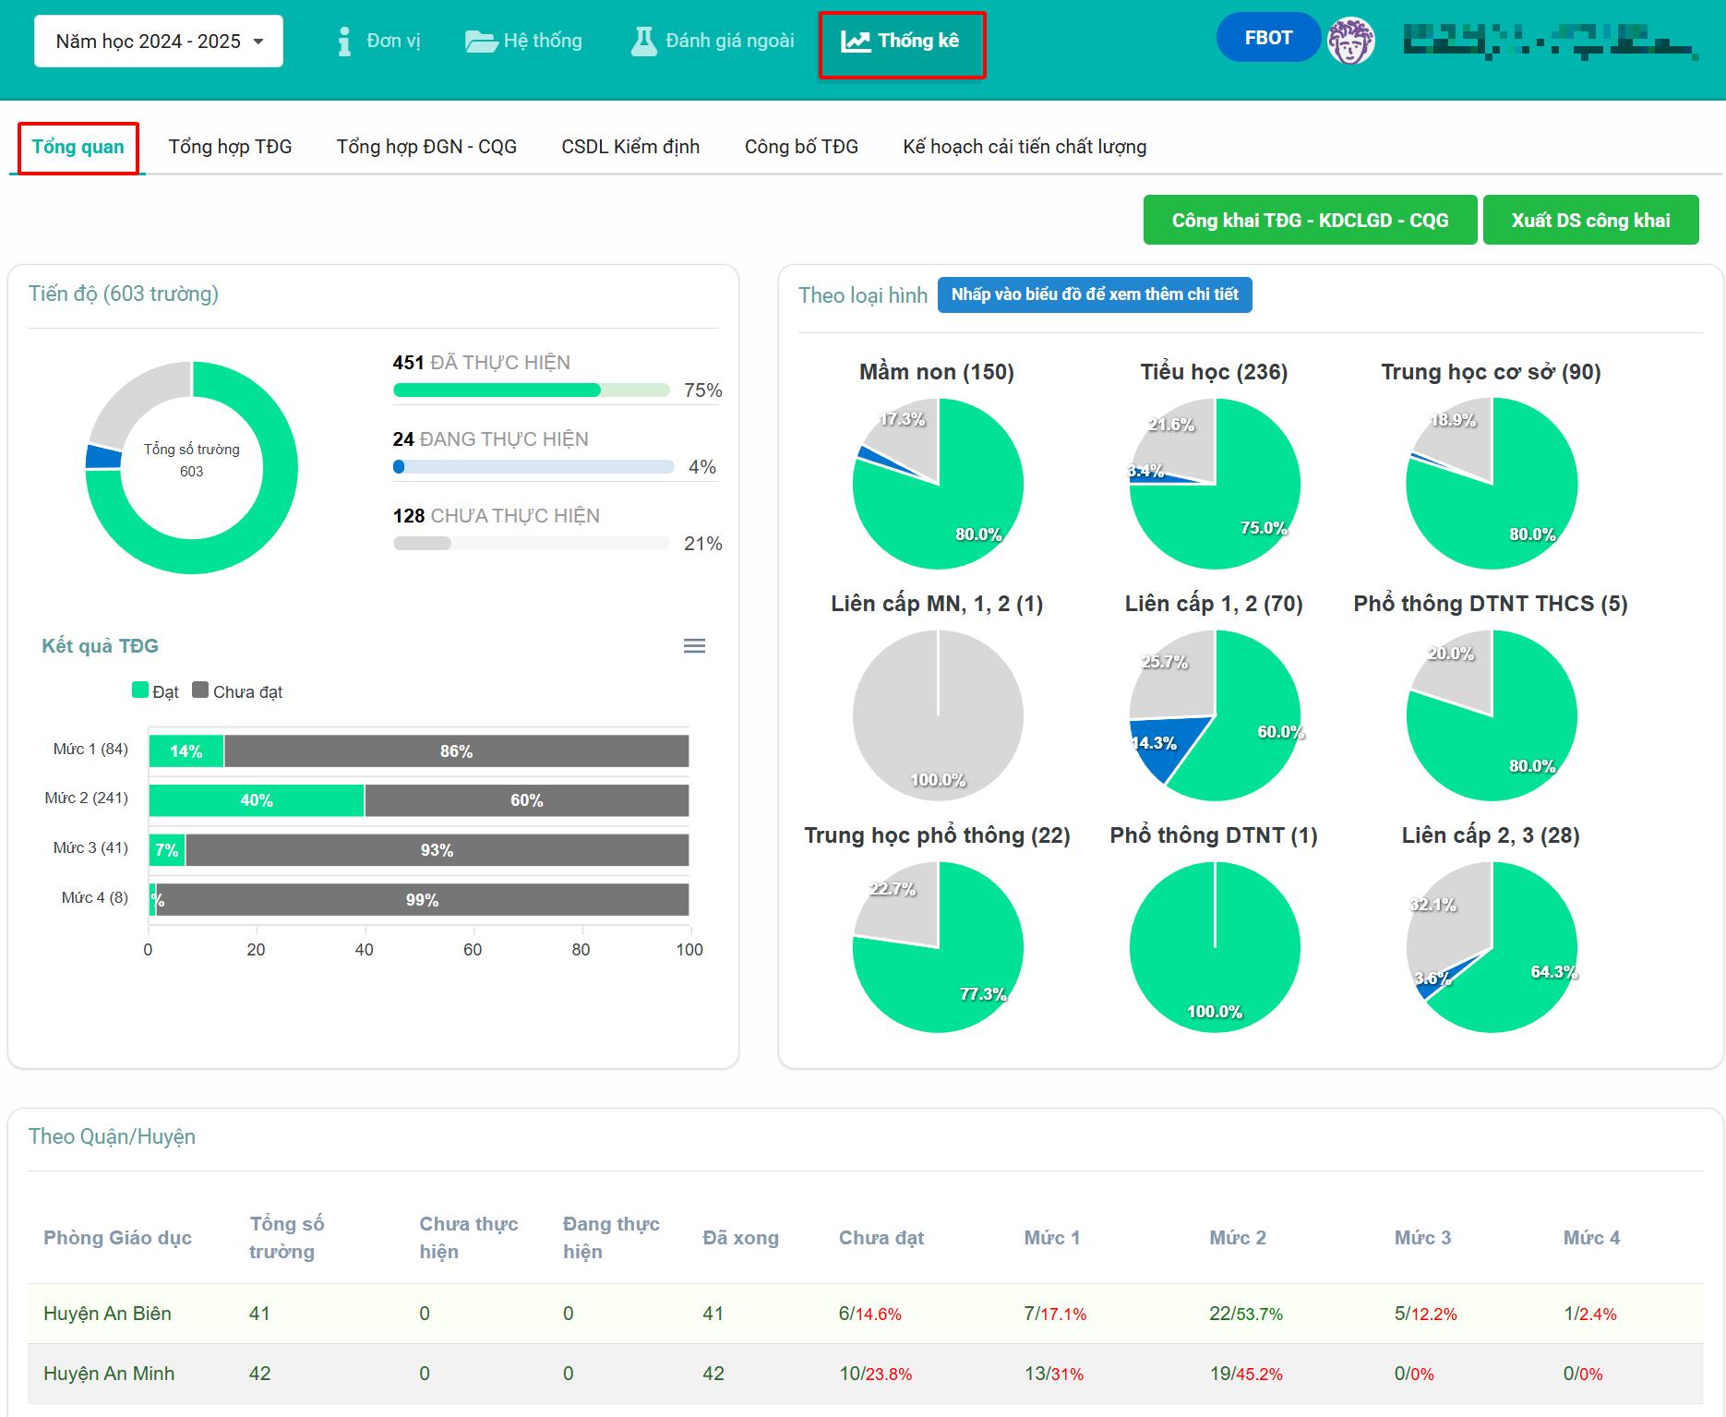
Task: Open the Kết quả TĐG chart hamburger menu
Action: coord(694,646)
